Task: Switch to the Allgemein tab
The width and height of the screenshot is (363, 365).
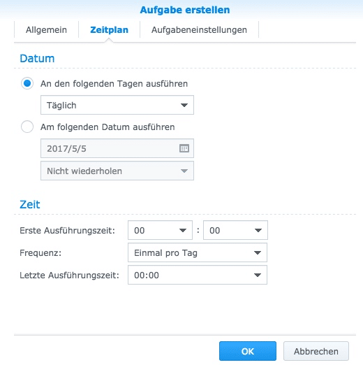Action: [x=46, y=30]
